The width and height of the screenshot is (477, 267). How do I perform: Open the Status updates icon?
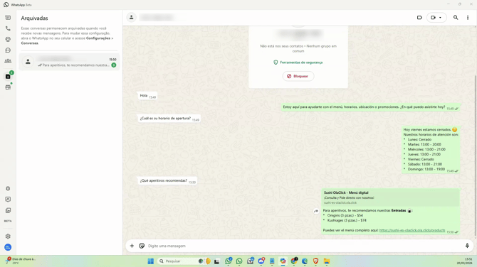[x=8, y=40]
